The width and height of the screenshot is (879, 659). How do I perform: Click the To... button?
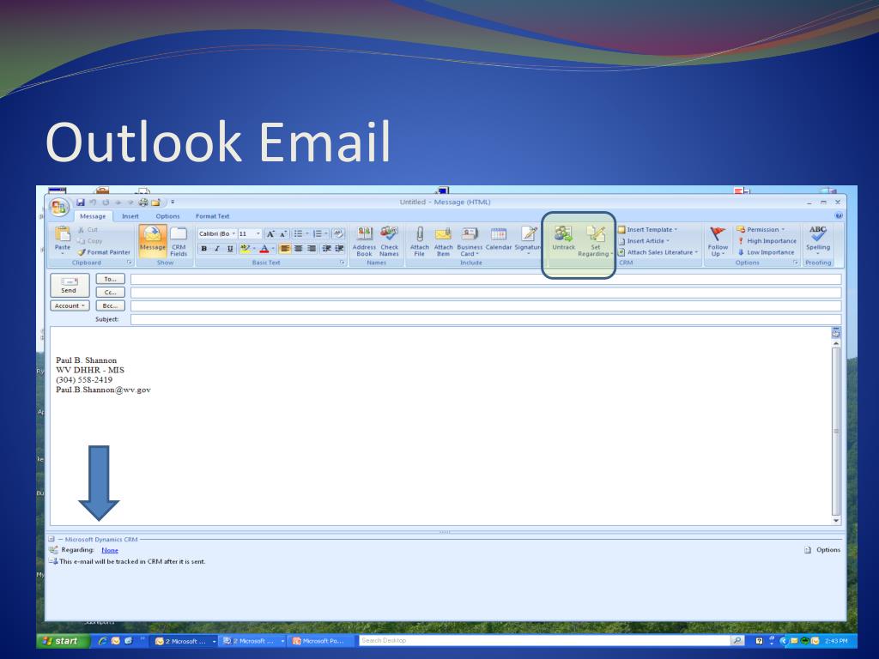[x=110, y=279]
